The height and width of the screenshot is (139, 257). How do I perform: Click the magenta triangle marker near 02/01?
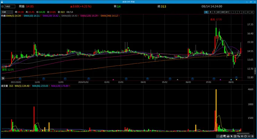coord(113,79)
